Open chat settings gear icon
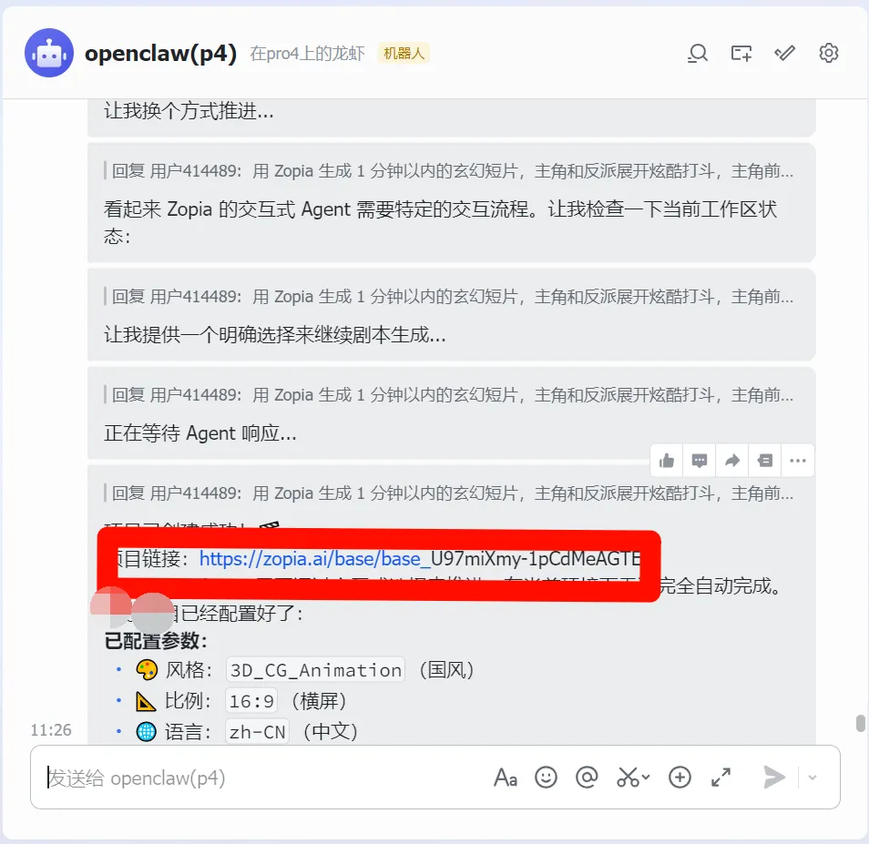 click(x=829, y=53)
